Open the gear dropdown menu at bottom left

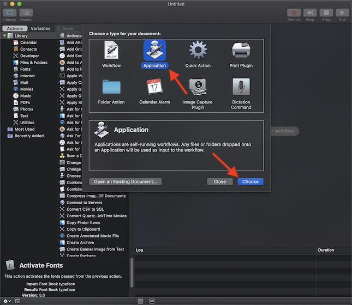click(x=7, y=301)
